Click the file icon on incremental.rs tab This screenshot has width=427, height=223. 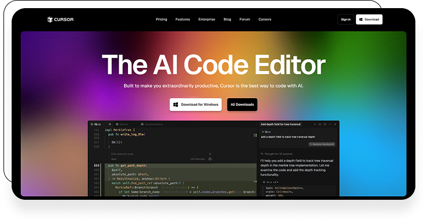point(142,124)
